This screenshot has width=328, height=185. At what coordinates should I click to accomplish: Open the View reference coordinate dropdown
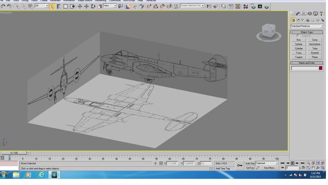tap(110, 6)
